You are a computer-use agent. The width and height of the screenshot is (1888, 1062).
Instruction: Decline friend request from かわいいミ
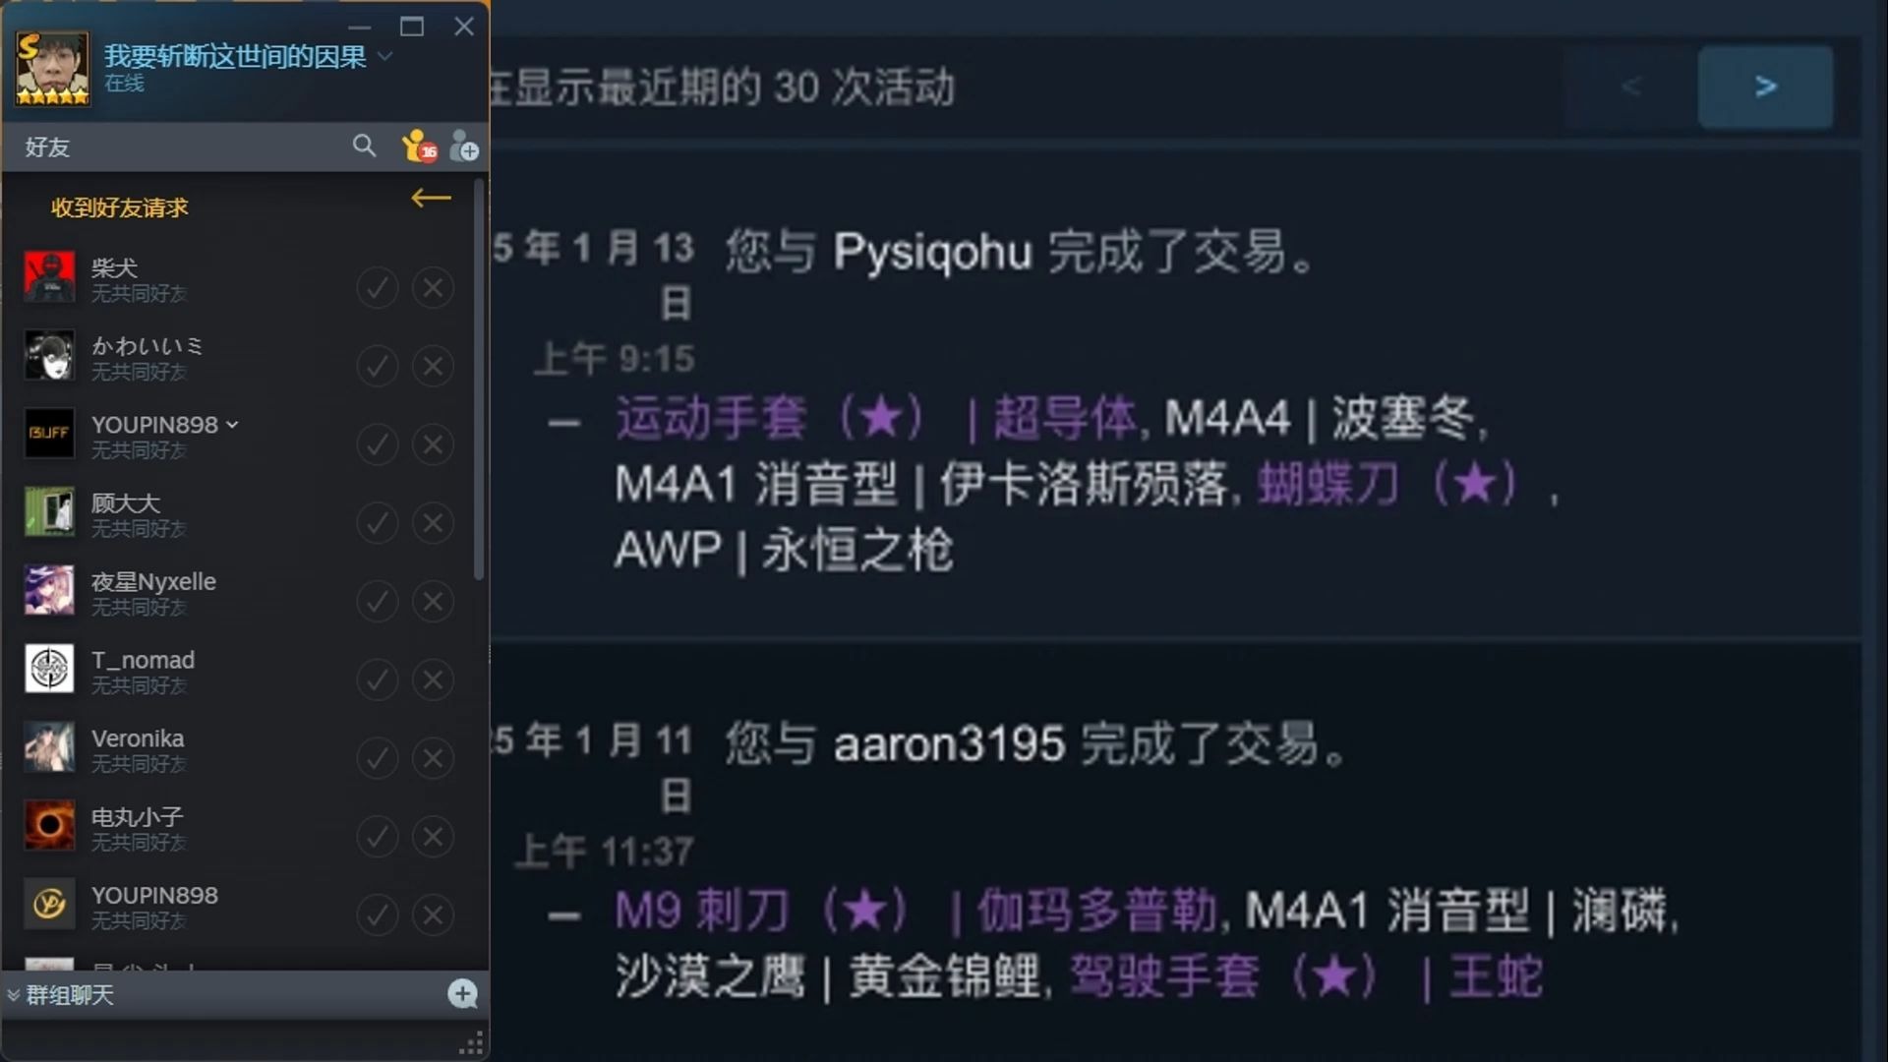click(x=433, y=366)
